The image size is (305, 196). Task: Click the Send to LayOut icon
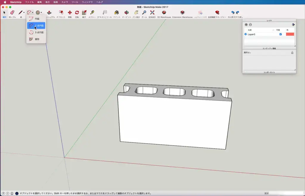tap(200, 12)
